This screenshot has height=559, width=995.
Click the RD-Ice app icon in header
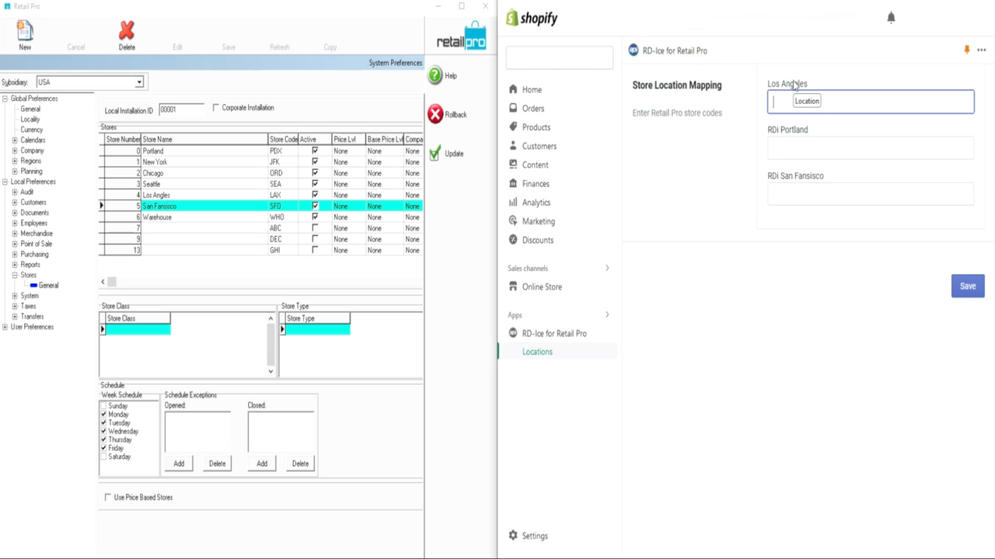pyautogui.click(x=634, y=50)
